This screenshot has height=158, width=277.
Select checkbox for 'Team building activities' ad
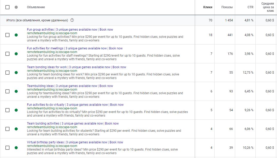[x=7, y=129]
